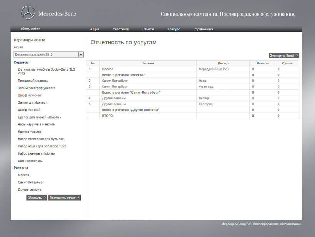The width and height of the screenshot is (315, 237).
Task: Open the Акции menu item
Action: 94,29
